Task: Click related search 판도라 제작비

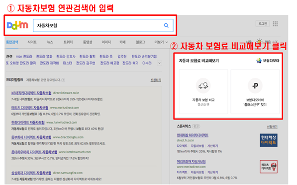Action: click(49, 63)
